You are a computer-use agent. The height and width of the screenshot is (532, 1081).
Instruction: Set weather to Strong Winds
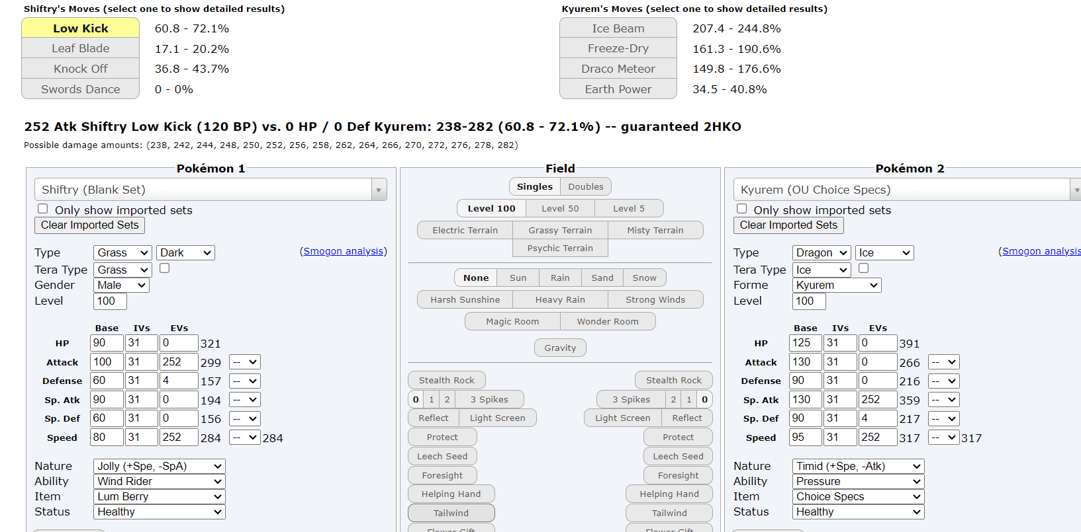[655, 299]
